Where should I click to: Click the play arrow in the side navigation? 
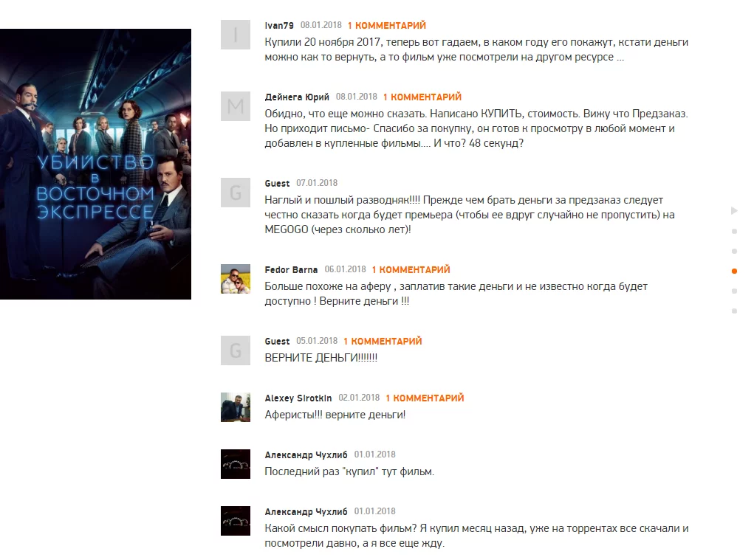[734, 210]
